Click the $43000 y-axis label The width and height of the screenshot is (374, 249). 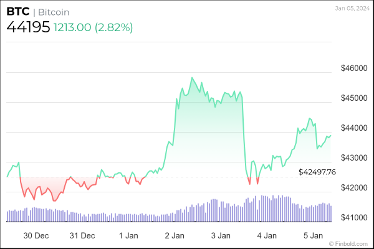[352, 157]
